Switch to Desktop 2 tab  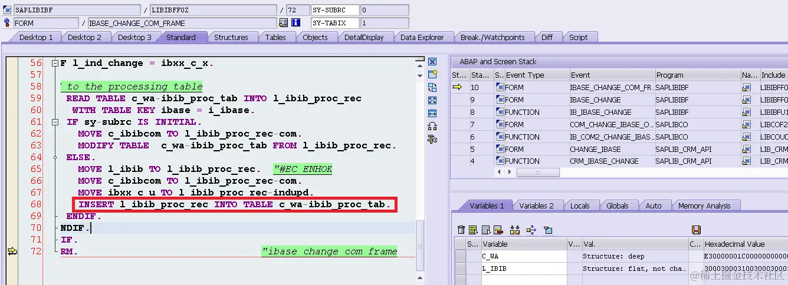[84, 37]
